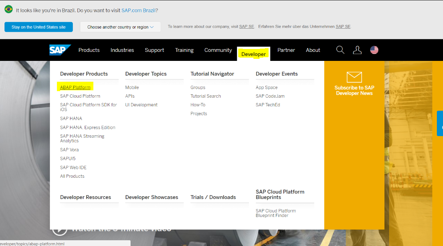Open the Mobile topic link
The height and width of the screenshot is (246, 443).
coord(132,87)
